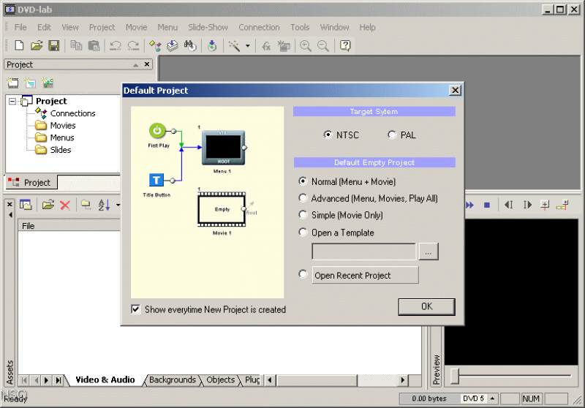Click the Zoom Out magnifier icon

coord(323,45)
